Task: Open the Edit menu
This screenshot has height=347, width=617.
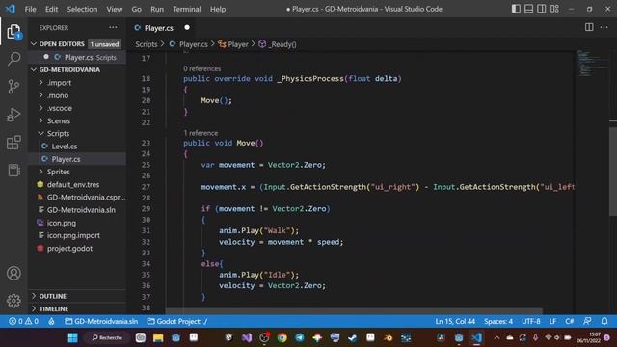Action: (51, 9)
